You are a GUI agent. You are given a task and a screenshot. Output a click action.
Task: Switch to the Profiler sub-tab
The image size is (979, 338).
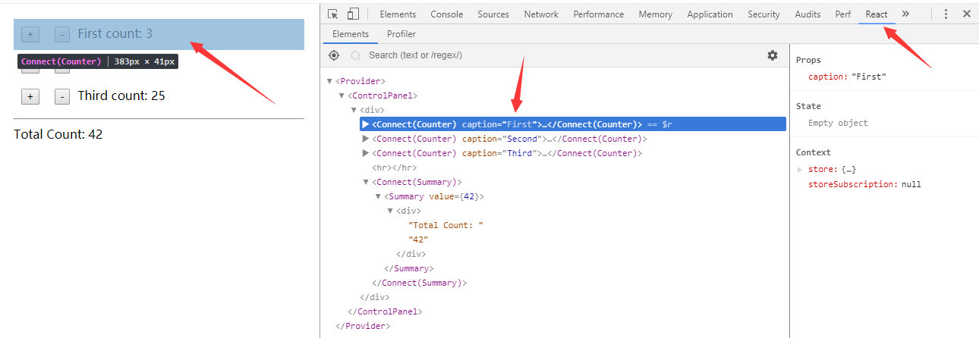coord(401,34)
